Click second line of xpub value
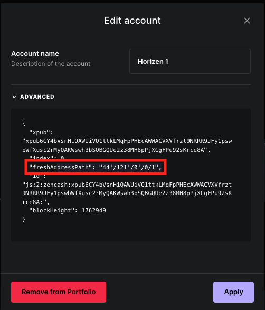 coord(116,150)
